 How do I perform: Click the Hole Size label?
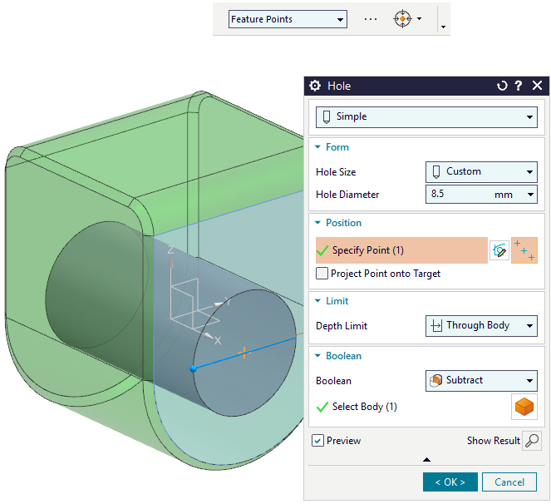click(x=336, y=172)
